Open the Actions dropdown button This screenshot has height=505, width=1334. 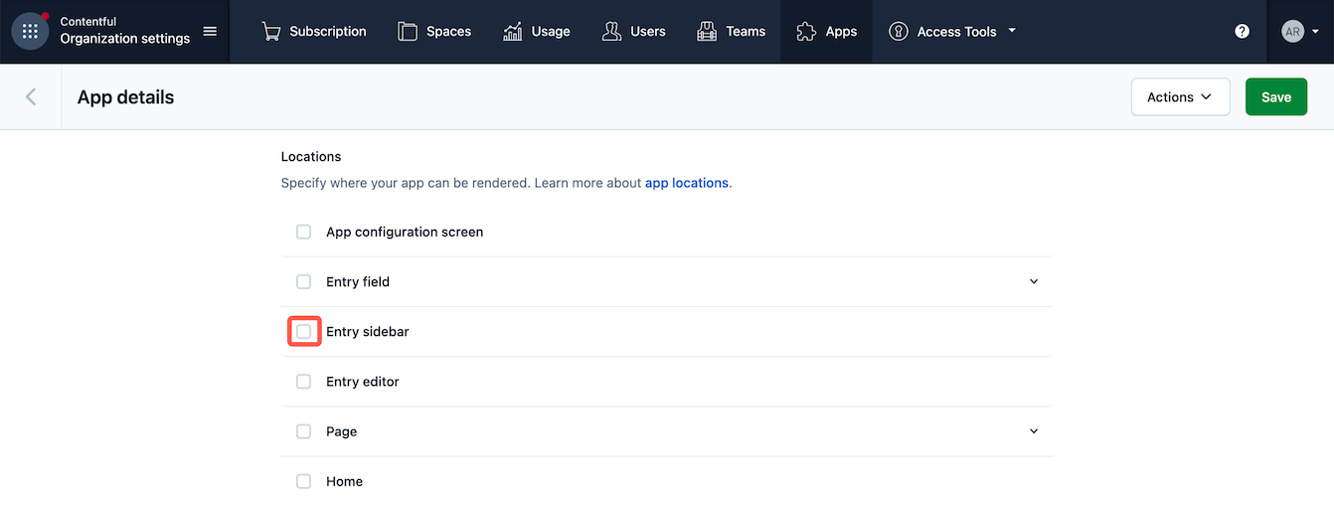pos(1180,96)
